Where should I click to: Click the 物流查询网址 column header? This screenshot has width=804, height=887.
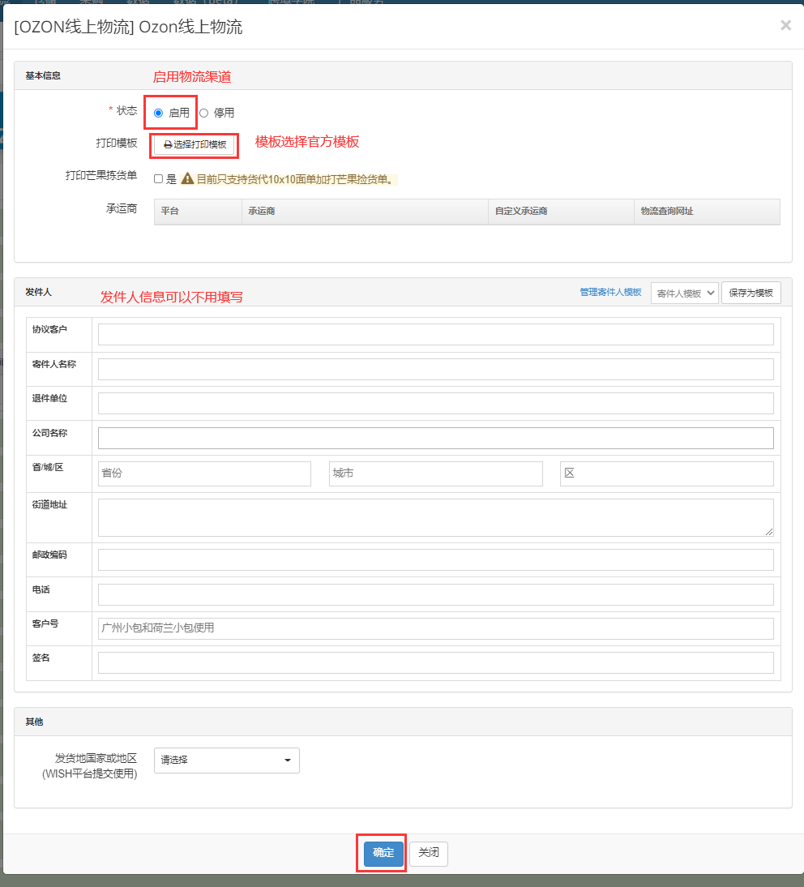point(707,211)
